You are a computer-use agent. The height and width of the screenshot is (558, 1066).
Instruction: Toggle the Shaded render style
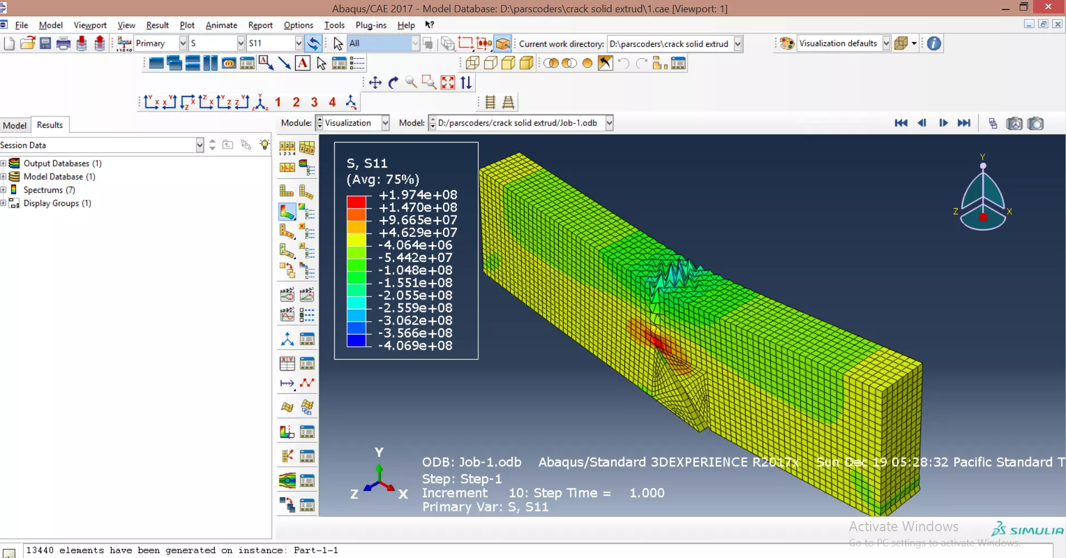coord(526,63)
